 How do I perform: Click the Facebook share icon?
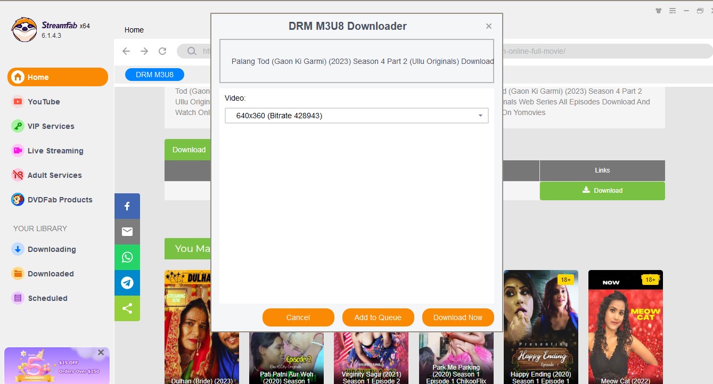coord(127,206)
